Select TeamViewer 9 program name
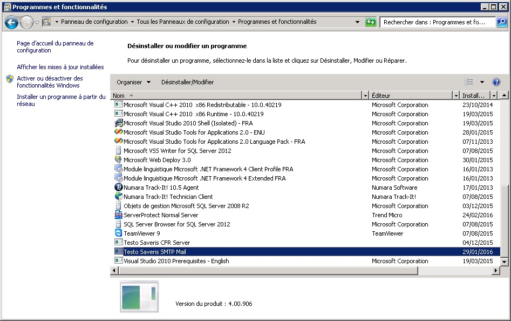 (x=142, y=233)
